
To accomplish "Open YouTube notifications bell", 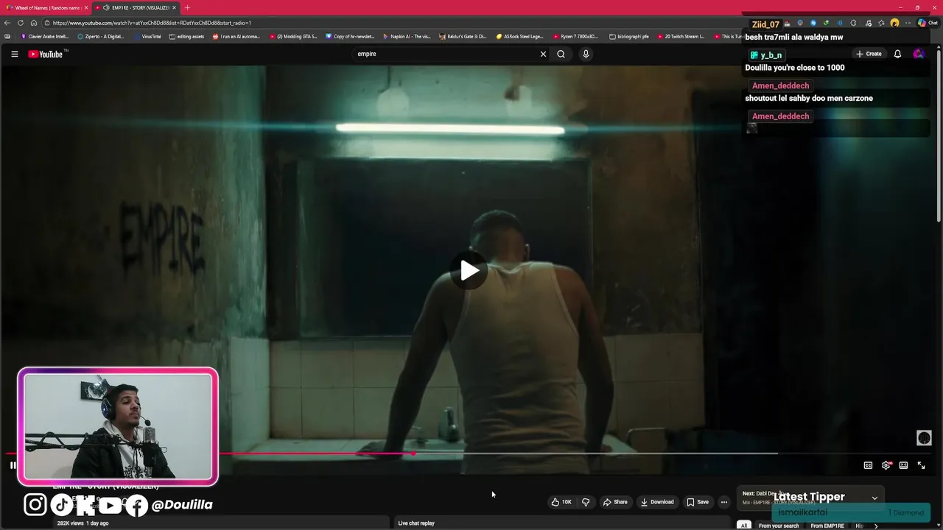I will [897, 54].
